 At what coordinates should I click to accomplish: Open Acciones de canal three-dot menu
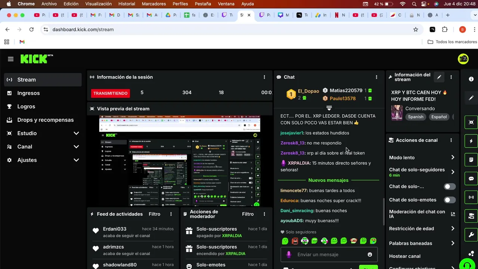(x=451, y=140)
